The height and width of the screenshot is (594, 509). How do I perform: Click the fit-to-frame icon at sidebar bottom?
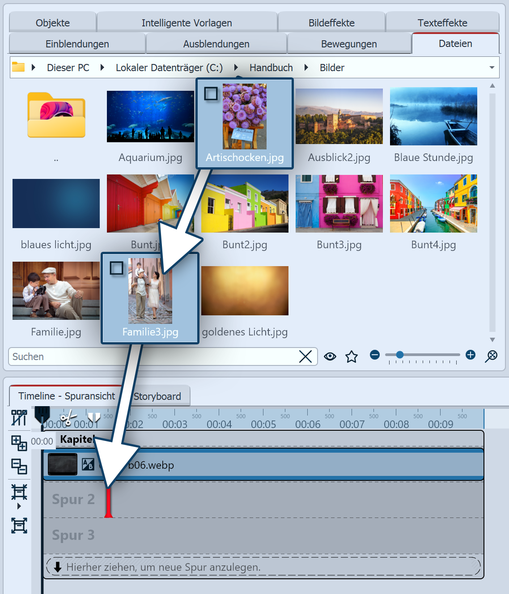(x=19, y=525)
